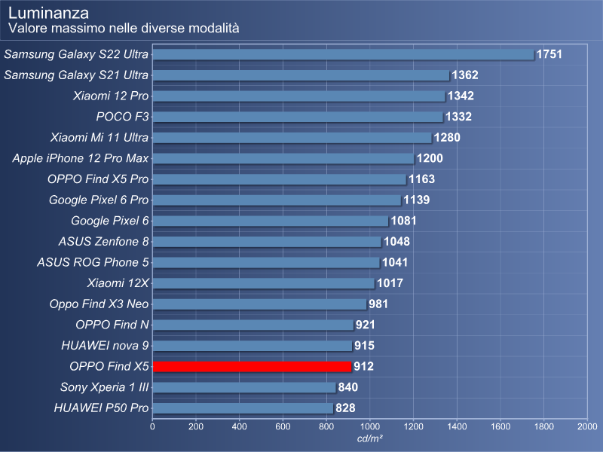Click the 'cd/m²' axis unit label
Viewport: 603px width, 452px height.
pyautogui.click(x=370, y=438)
